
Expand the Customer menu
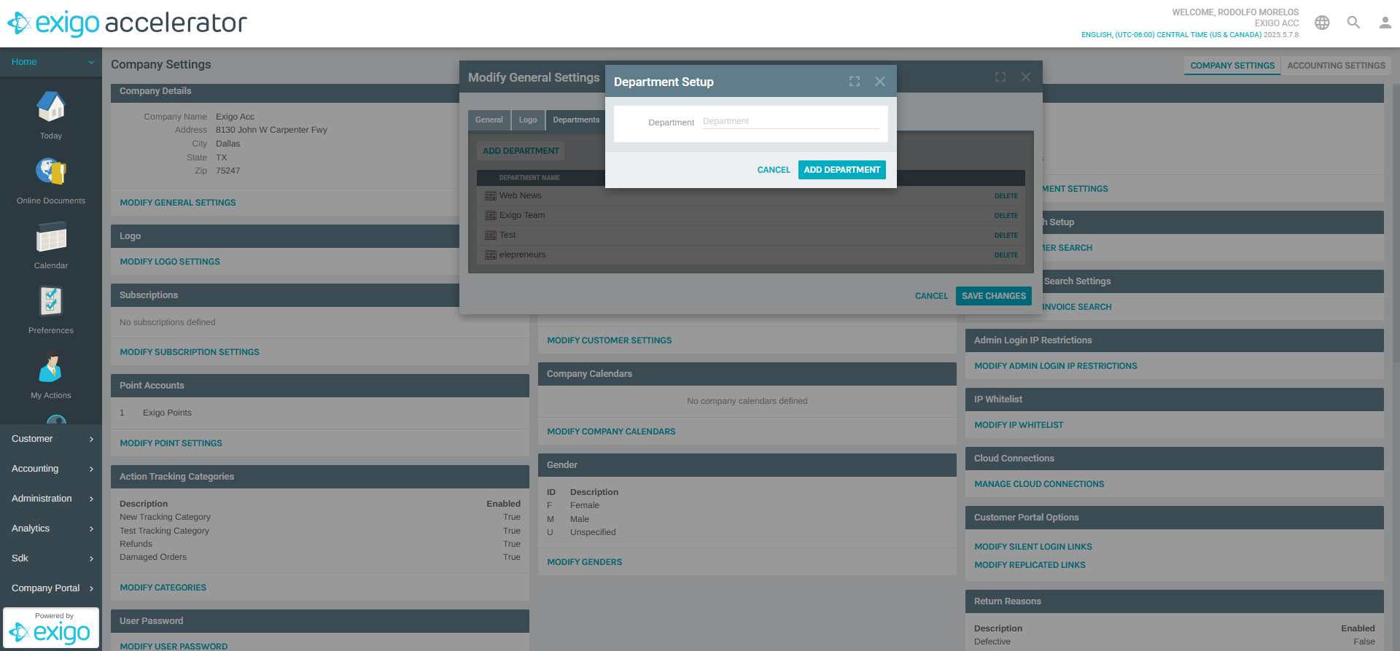tap(51, 439)
